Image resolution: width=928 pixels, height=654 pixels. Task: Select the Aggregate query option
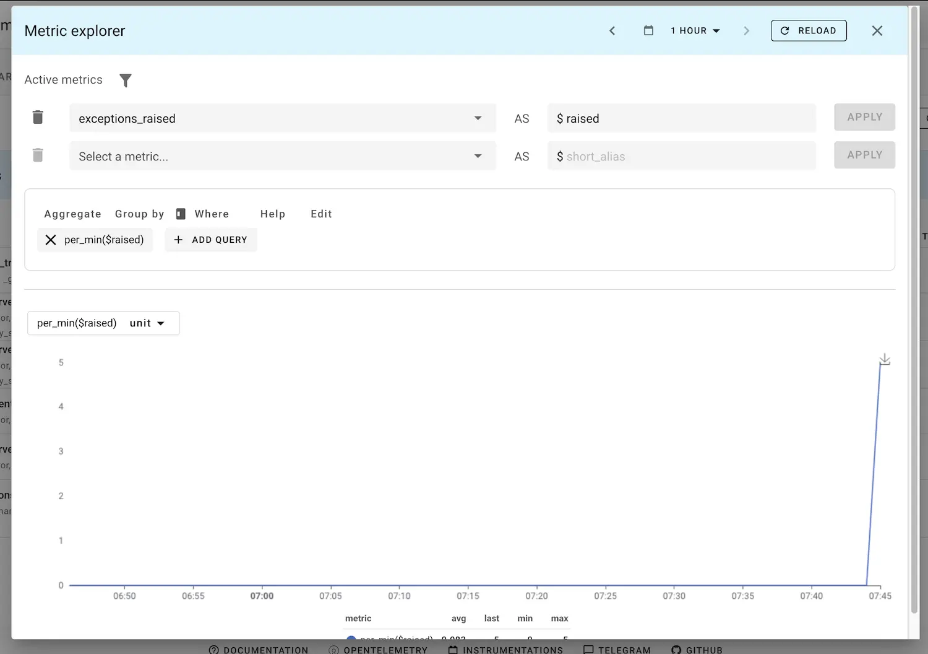tap(72, 214)
